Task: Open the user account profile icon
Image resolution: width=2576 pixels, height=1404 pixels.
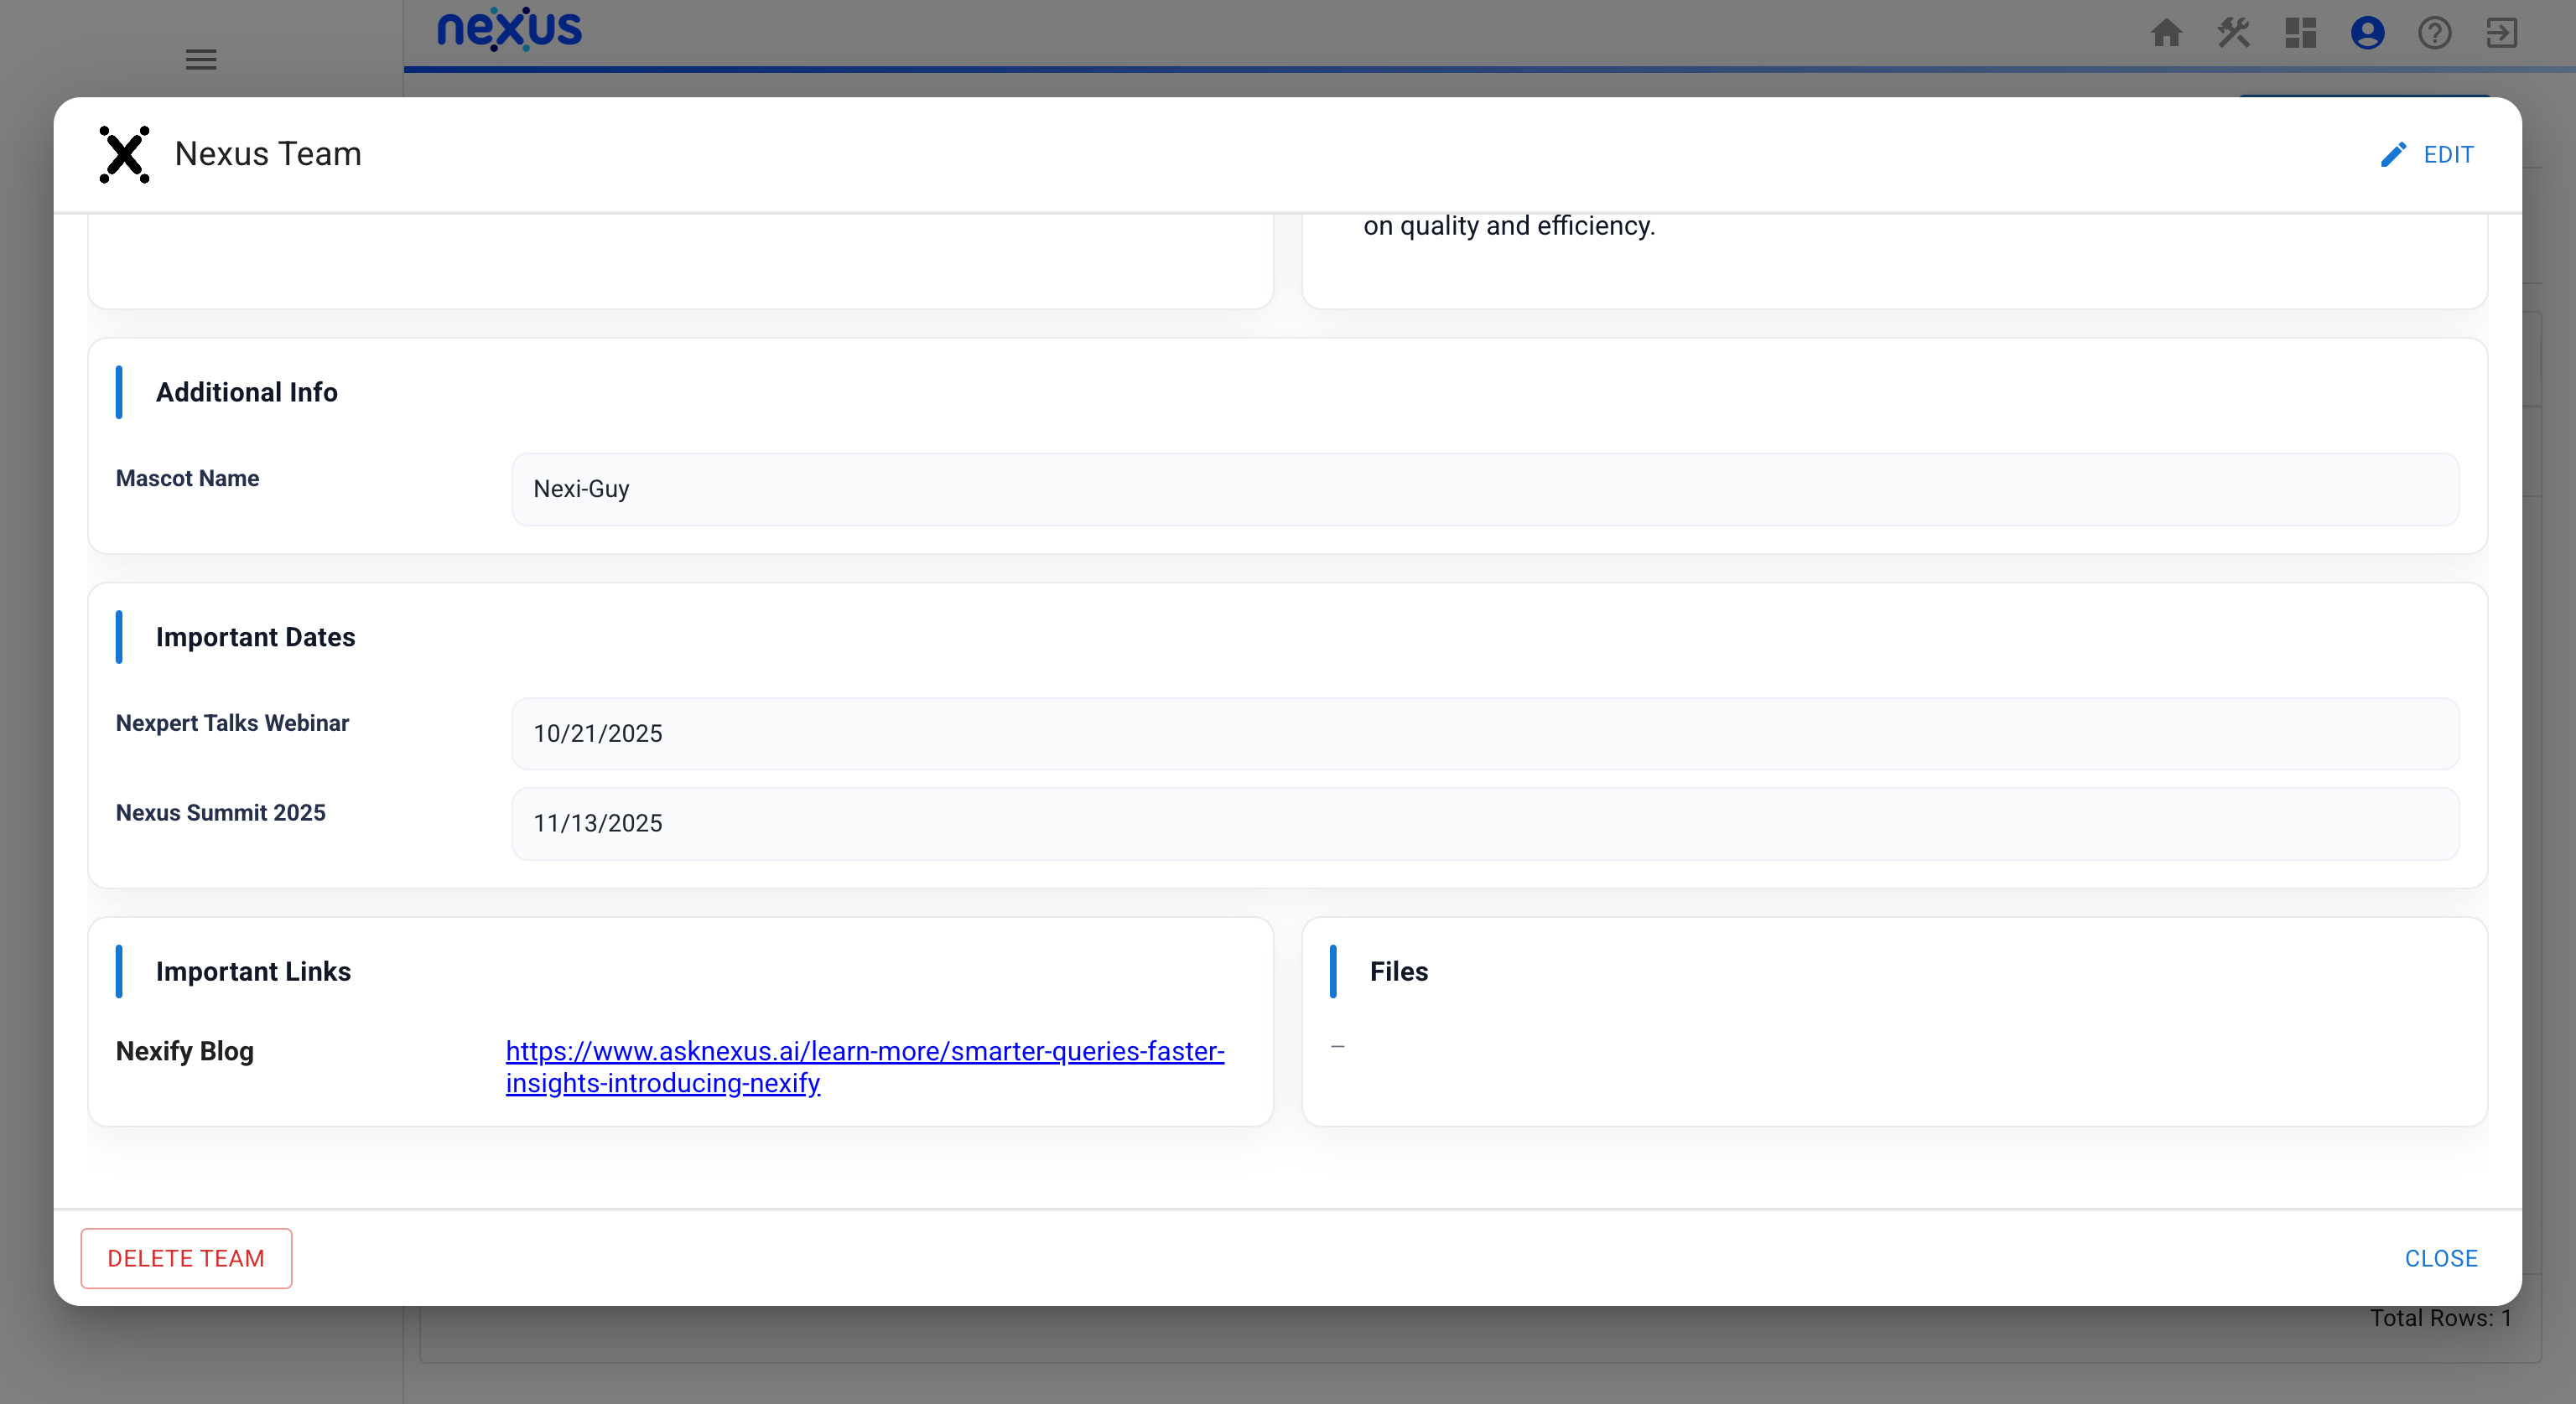Action: pyautogui.click(x=2367, y=33)
